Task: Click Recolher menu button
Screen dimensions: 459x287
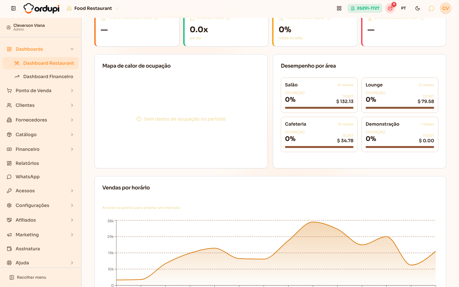Action: pyautogui.click(x=28, y=277)
